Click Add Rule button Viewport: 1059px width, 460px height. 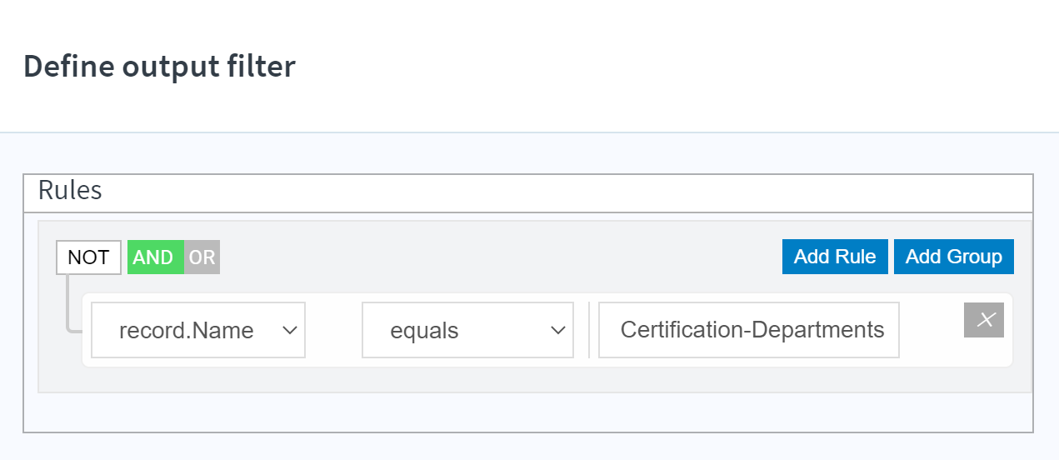[x=835, y=257]
